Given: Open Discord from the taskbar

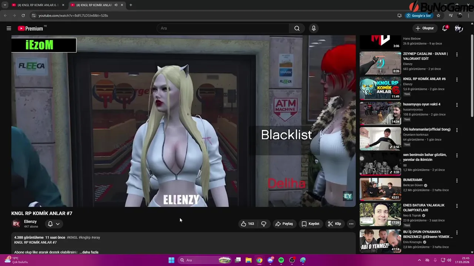Looking at the screenshot, I should (270, 260).
